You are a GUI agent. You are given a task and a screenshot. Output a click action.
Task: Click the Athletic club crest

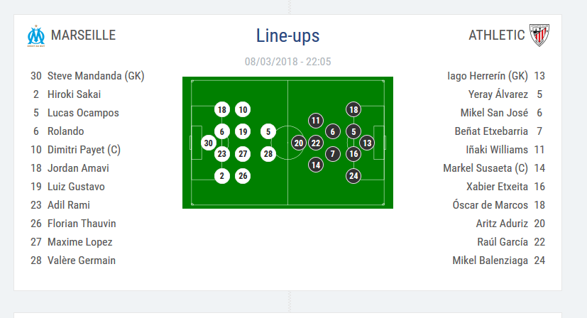point(539,35)
